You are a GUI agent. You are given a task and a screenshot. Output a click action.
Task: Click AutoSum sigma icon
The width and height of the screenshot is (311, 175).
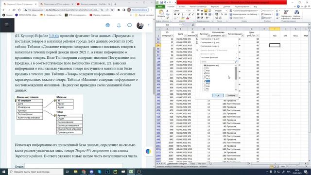coord(277,11)
